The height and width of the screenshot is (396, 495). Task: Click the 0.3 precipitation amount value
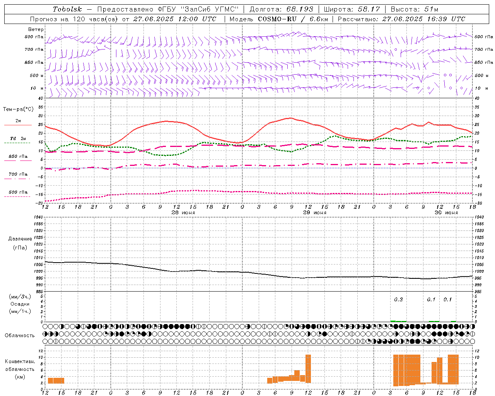(x=398, y=299)
